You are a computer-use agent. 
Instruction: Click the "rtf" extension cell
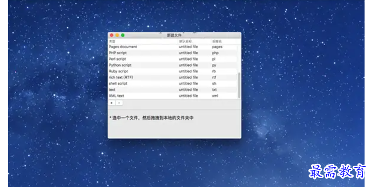coord(214,77)
